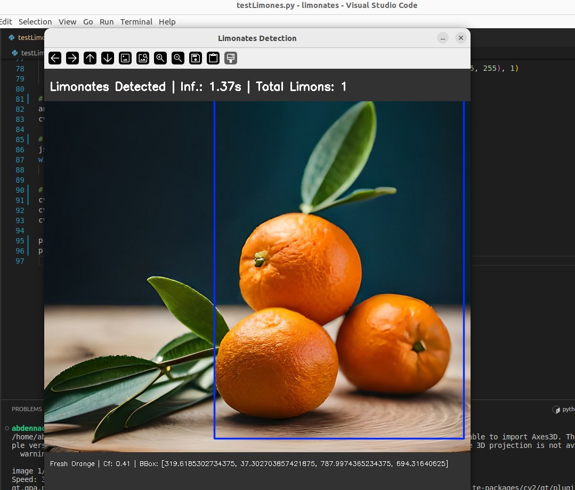Click the python terminal shell icon
Screen dimensions: 575x490
(x=556, y=410)
